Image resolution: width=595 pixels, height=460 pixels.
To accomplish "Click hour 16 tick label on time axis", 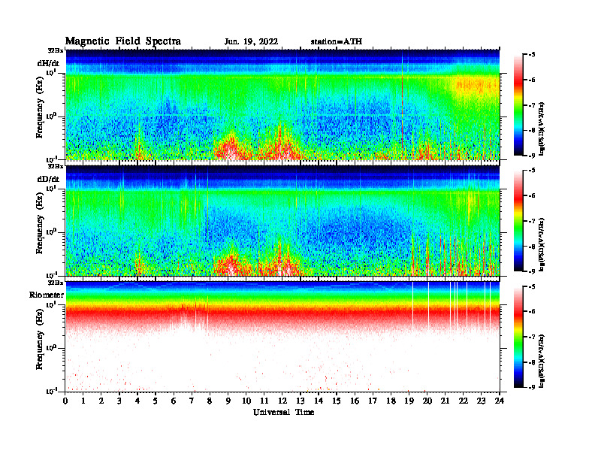I will coord(355,401).
